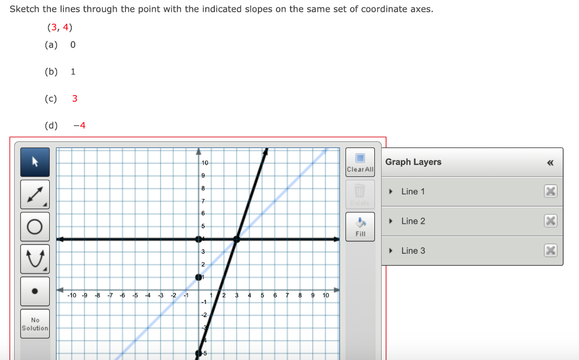Expand the Line 1 entry
This screenshot has height=360, width=579.
390,191
